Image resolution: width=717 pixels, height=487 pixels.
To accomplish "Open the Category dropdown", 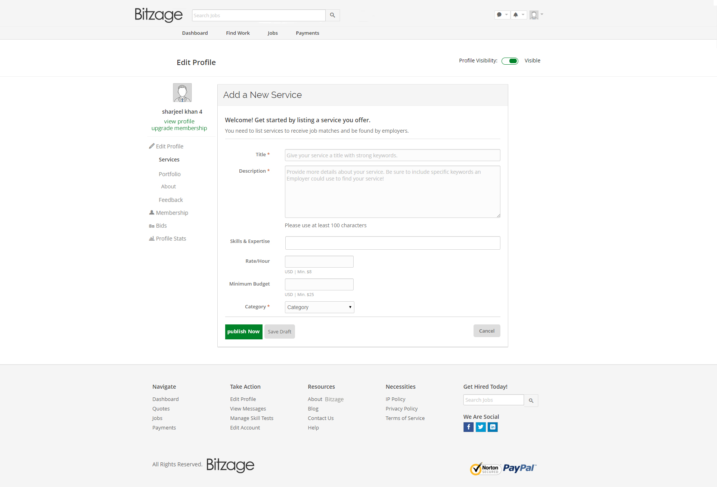I will point(319,307).
